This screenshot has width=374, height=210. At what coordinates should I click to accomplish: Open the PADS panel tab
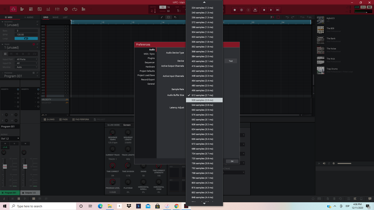tap(63, 119)
